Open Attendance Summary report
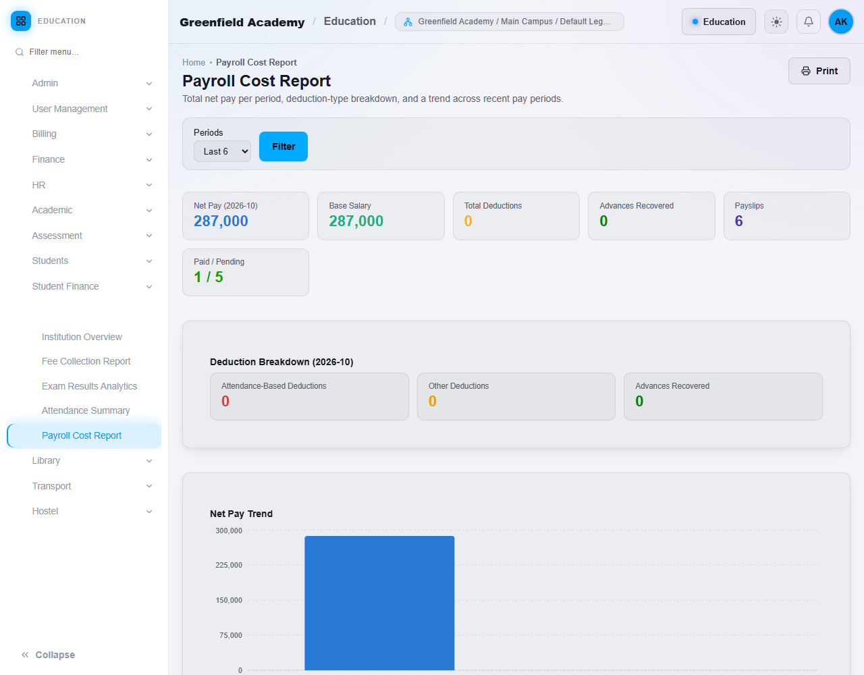The height and width of the screenshot is (675, 864). [84, 410]
